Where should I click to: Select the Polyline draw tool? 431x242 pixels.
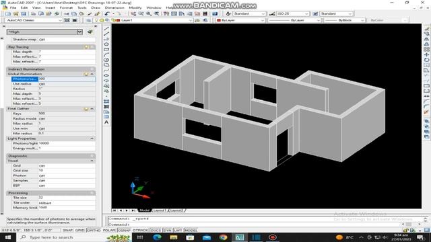coord(106,39)
